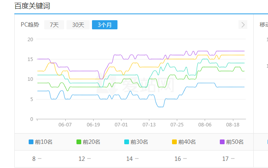The height and width of the screenshot is (168, 268).
Task: Click the PC趋势 label
Action: 30,25
